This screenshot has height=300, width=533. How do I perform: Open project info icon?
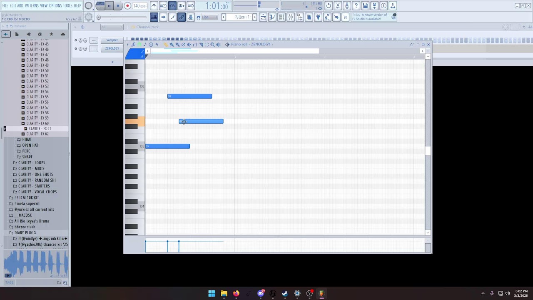click(384, 6)
